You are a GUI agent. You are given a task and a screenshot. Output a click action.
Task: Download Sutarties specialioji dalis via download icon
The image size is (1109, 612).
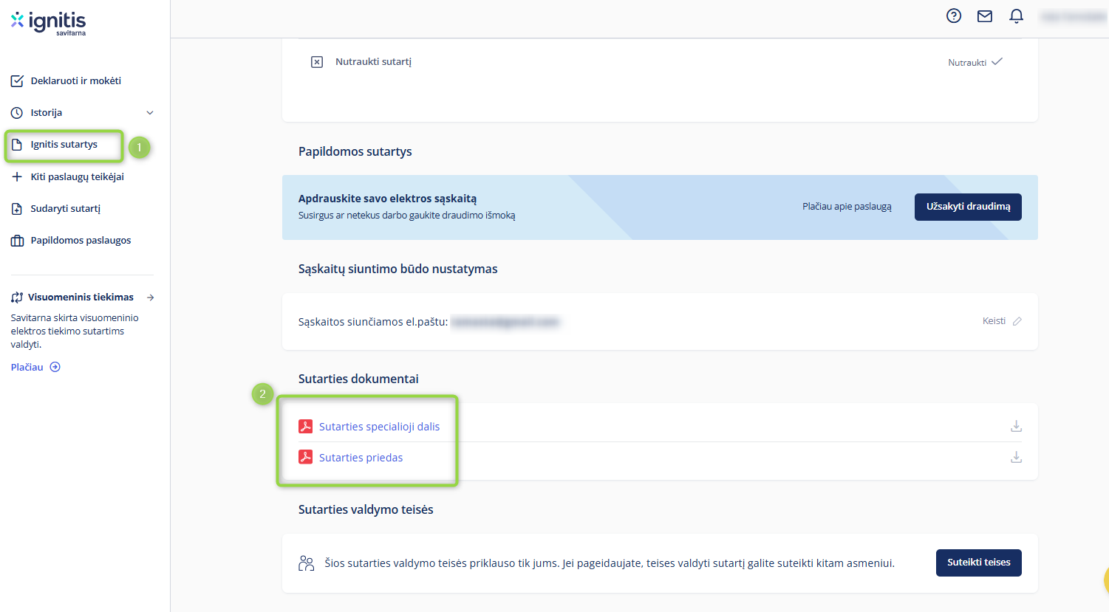click(1017, 426)
